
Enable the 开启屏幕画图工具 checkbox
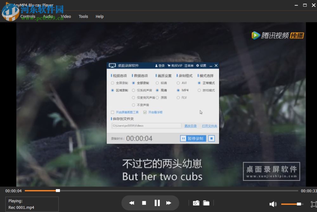[112, 112]
